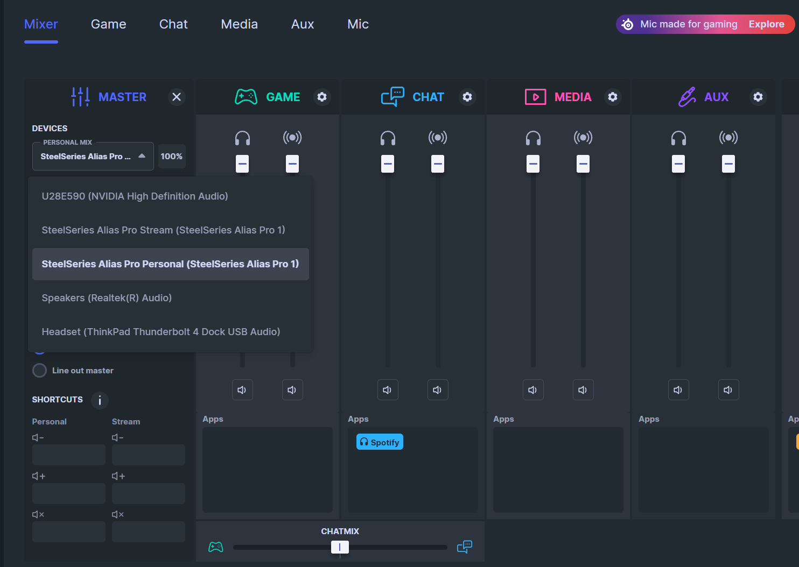Screen dimensions: 799x567
Task: Switch to the Aux tab
Action: coord(303,24)
